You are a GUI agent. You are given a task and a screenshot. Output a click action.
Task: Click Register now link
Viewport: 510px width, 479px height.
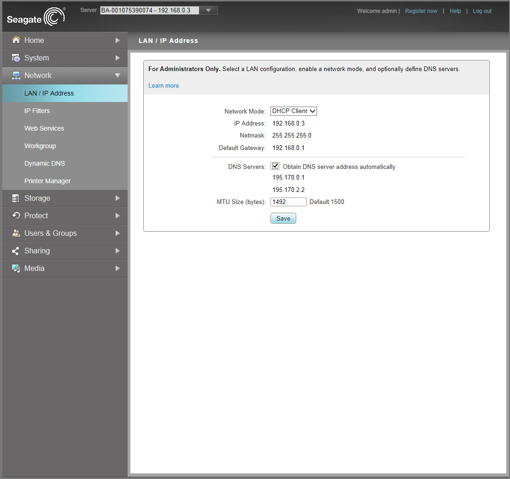point(421,11)
